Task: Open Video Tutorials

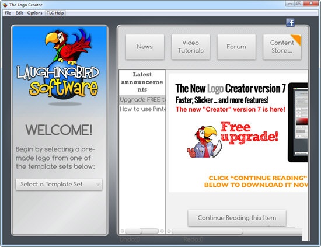Action: pos(191,47)
